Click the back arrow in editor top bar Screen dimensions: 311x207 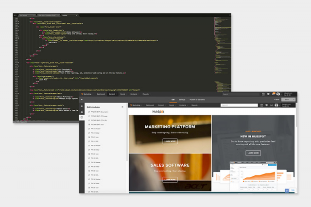(x=82, y=100)
